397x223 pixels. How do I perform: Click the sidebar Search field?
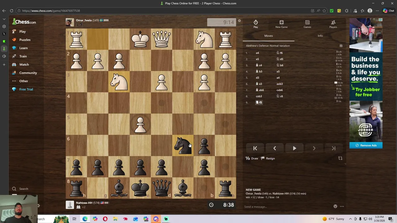[x=24, y=189]
